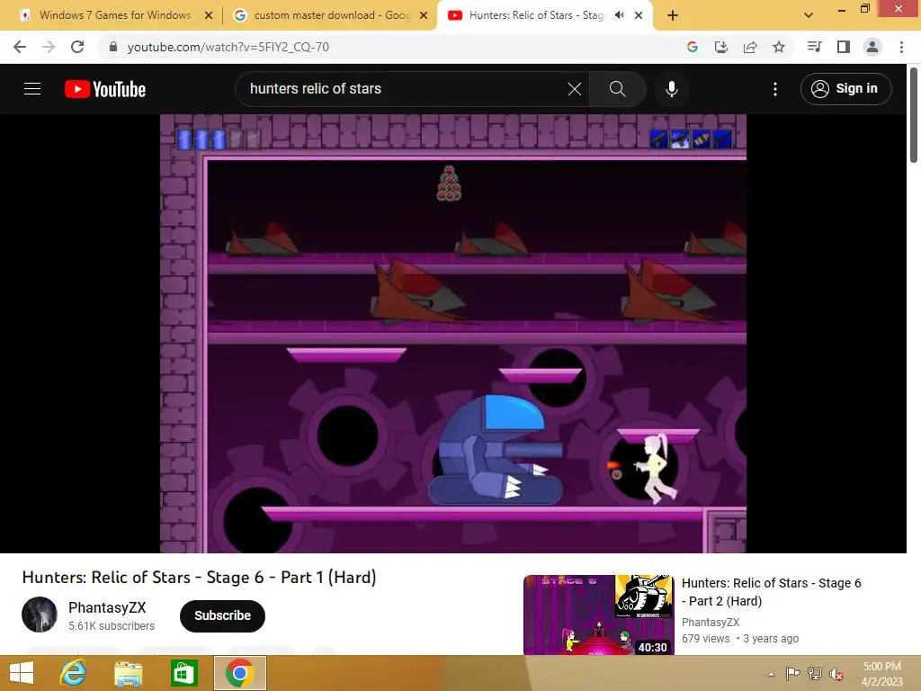Screen dimensions: 921x691
Task: Close the Windows 7 Games tab
Action: coord(209,15)
